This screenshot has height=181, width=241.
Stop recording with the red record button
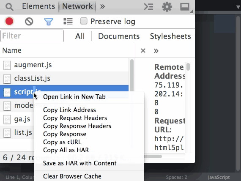pyautogui.click(x=9, y=21)
